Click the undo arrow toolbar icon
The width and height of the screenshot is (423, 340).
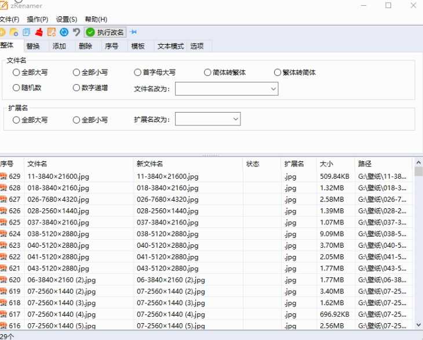coord(76,32)
